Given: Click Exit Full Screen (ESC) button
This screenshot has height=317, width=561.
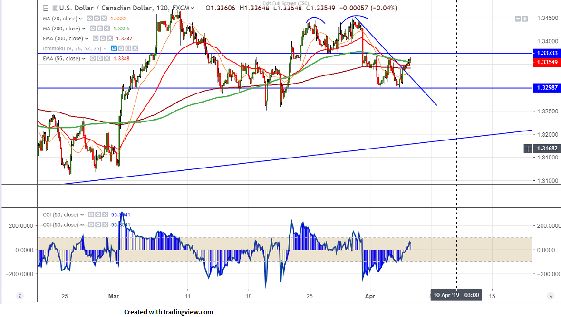Looking at the screenshot, I should [x=286, y=4].
